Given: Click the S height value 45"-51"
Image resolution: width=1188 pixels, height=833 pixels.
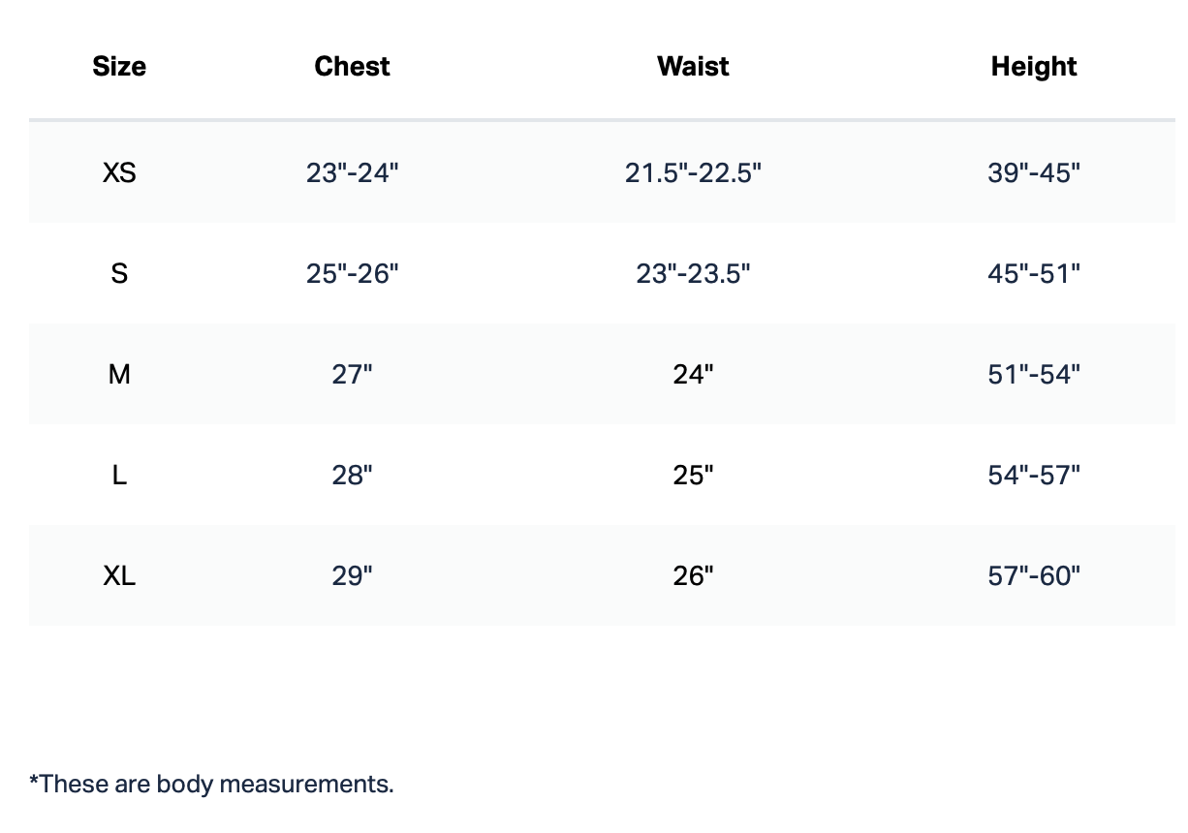Looking at the screenshot, I should click(1034, 274).
